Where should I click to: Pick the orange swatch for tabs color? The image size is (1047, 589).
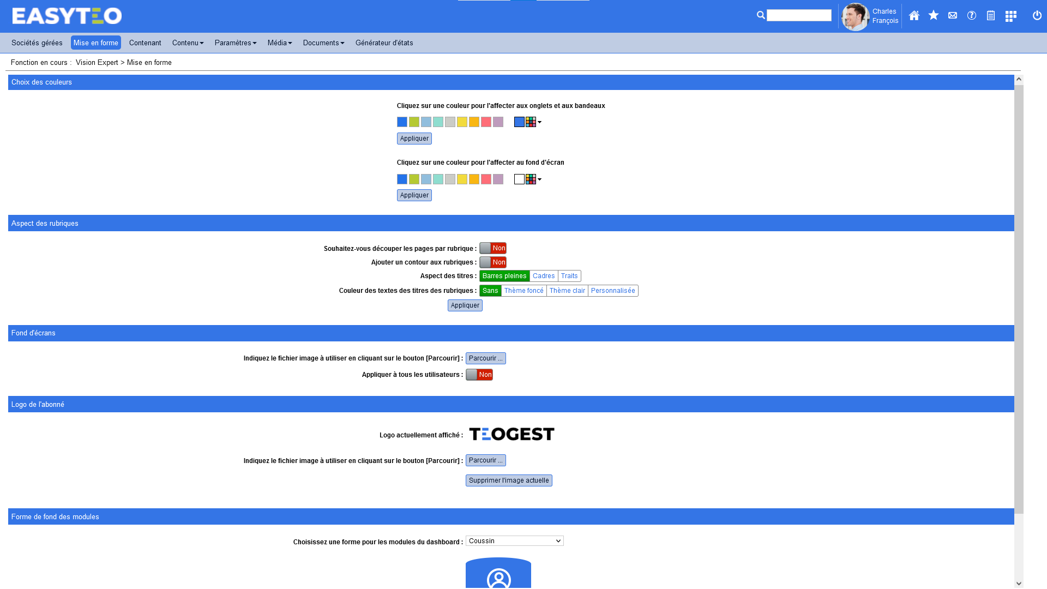(x=474, y=122)
